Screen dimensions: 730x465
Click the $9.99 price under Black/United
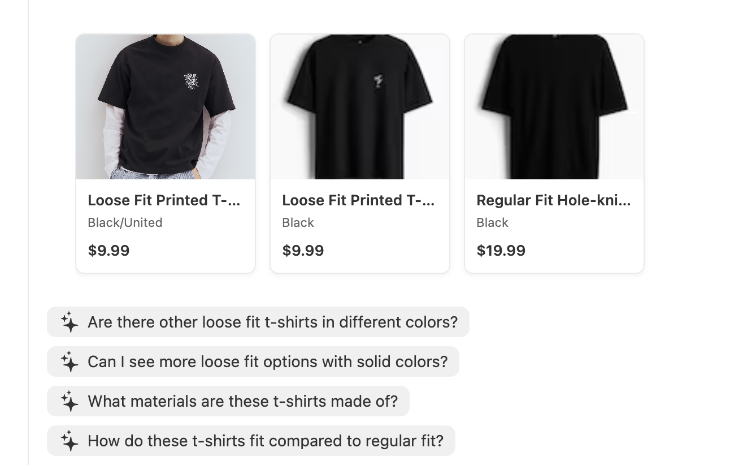[x=108, y=251]
